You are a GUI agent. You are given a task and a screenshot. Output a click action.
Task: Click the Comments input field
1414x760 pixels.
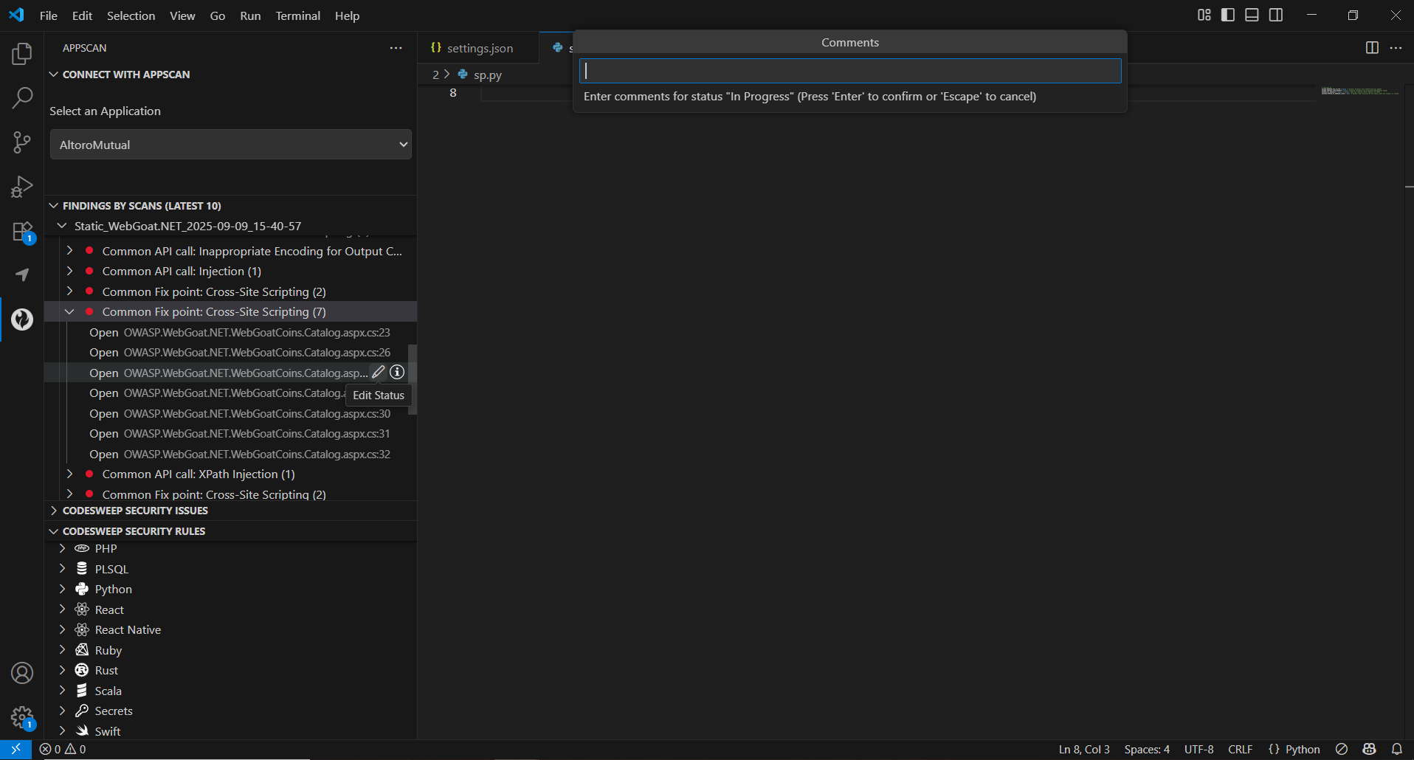850,71
